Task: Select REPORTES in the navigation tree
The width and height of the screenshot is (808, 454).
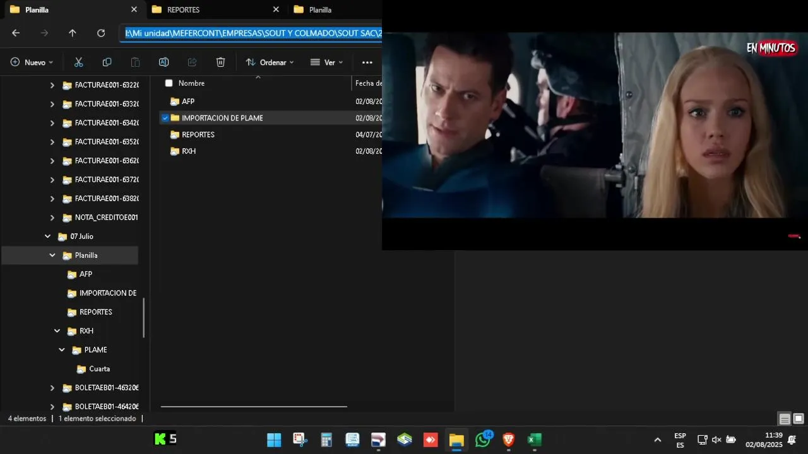Action: [x=95, y=312]
